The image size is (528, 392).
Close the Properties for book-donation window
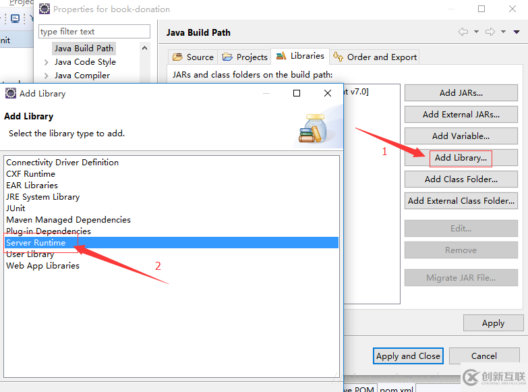click(512, 9)
